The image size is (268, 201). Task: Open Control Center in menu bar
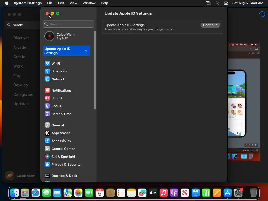pyautogui.click(x=226, y=3)
